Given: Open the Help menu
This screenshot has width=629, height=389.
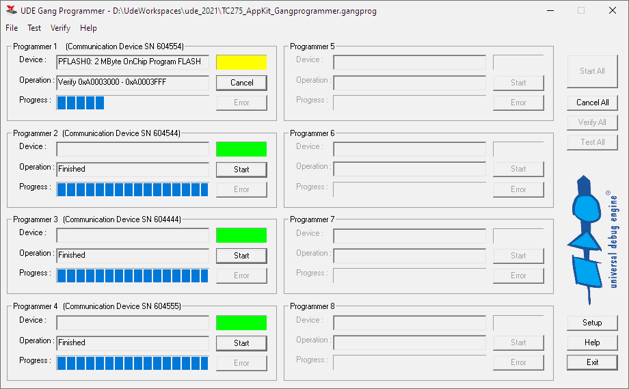Looking at the screenshot, I should click(x=88, y=28).
